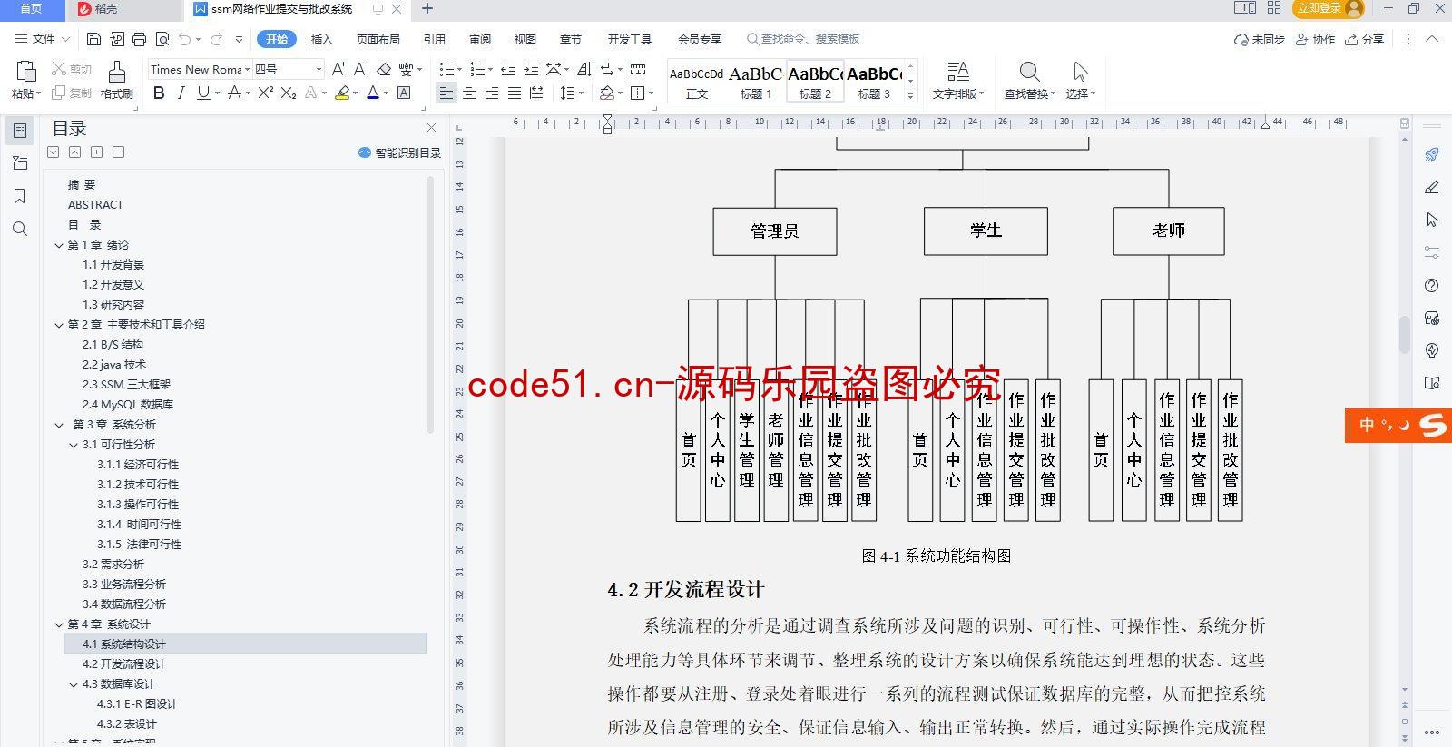Switch to the 页面布局 tab
1452x747 pixels.
(378, 39)
